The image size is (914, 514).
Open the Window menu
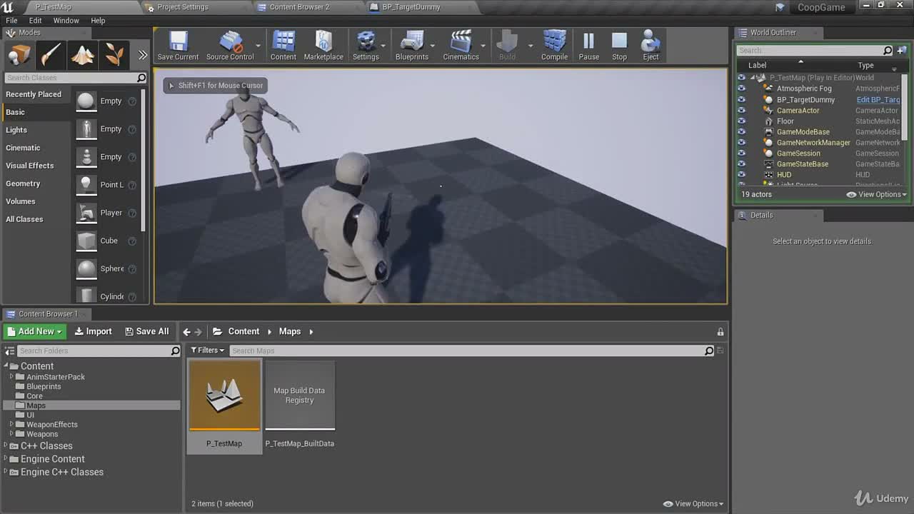(66, 21)
